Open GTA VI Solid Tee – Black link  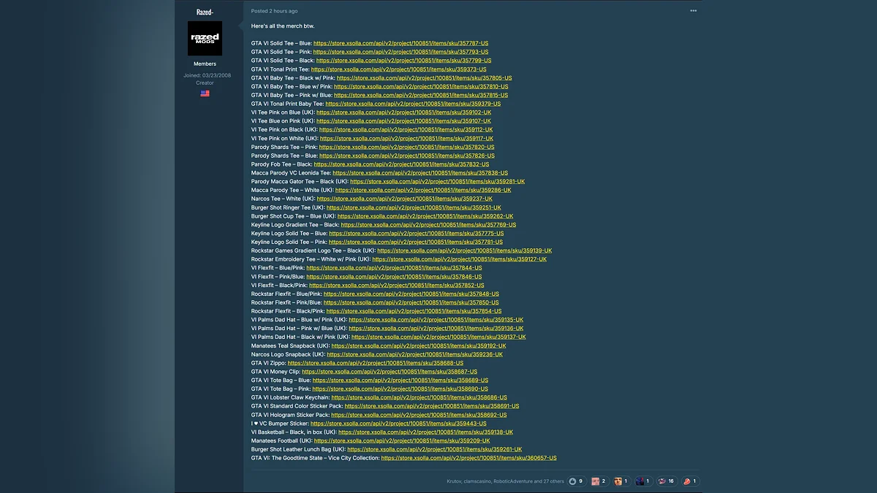tap(403, 61)
